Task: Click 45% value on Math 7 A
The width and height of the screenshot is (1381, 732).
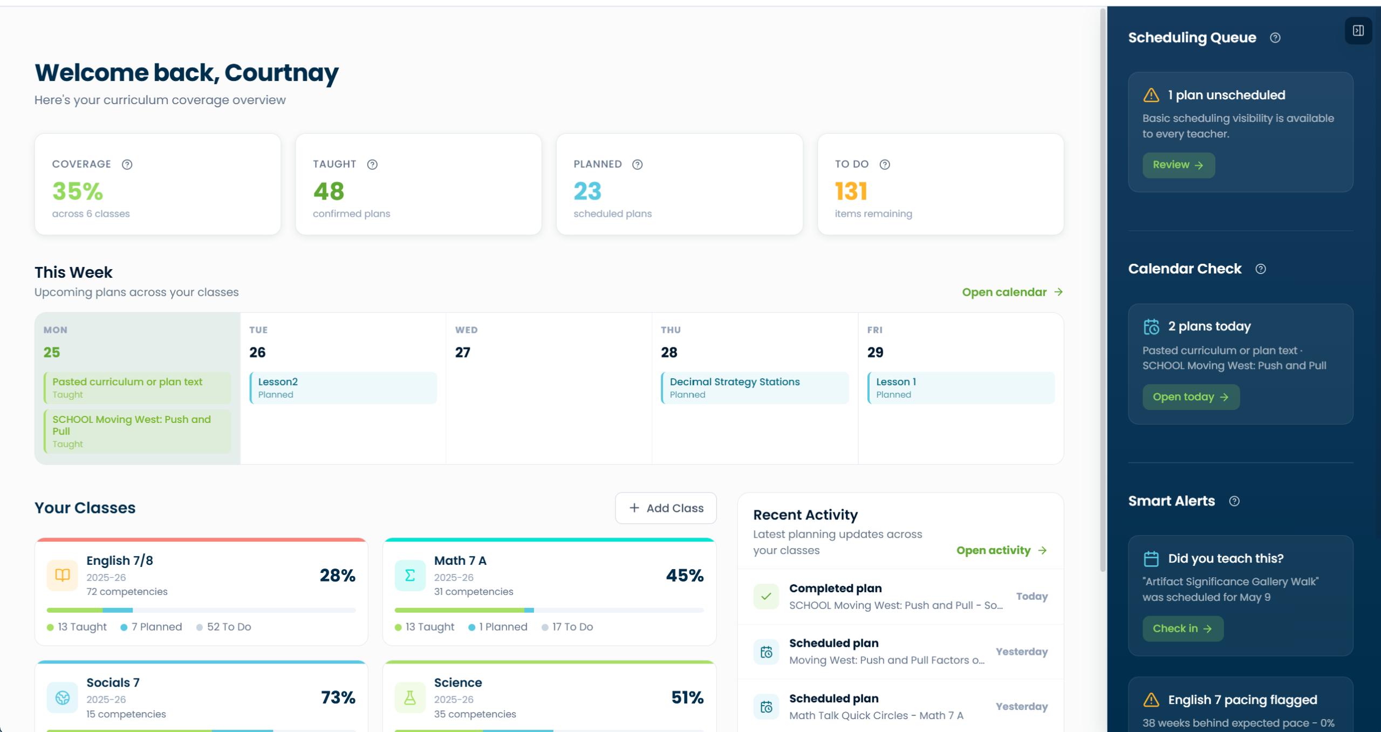Action: click(685, 576)
